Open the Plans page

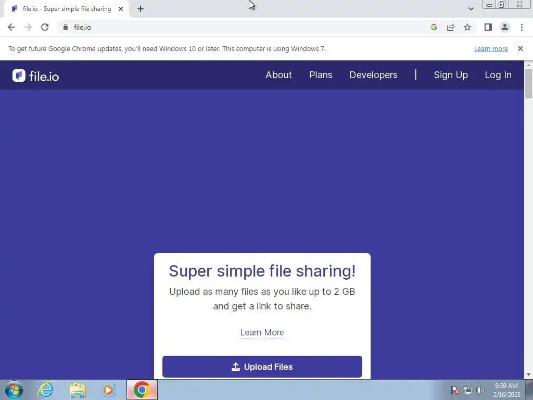(x=321, y=75)
